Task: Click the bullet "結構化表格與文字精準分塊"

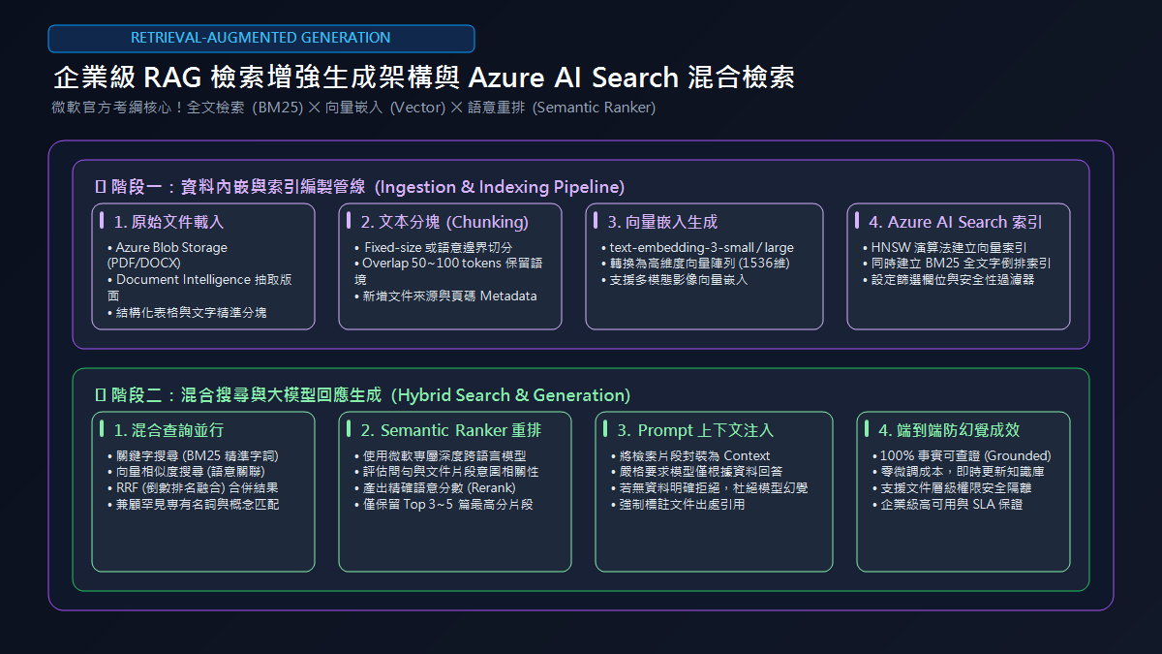Action: [x=187, y=312]
